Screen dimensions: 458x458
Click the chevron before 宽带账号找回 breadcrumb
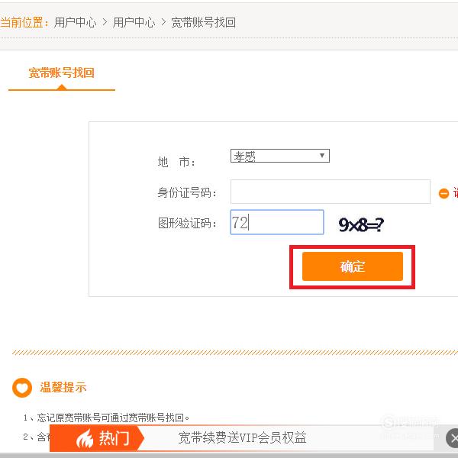[163, 22]
